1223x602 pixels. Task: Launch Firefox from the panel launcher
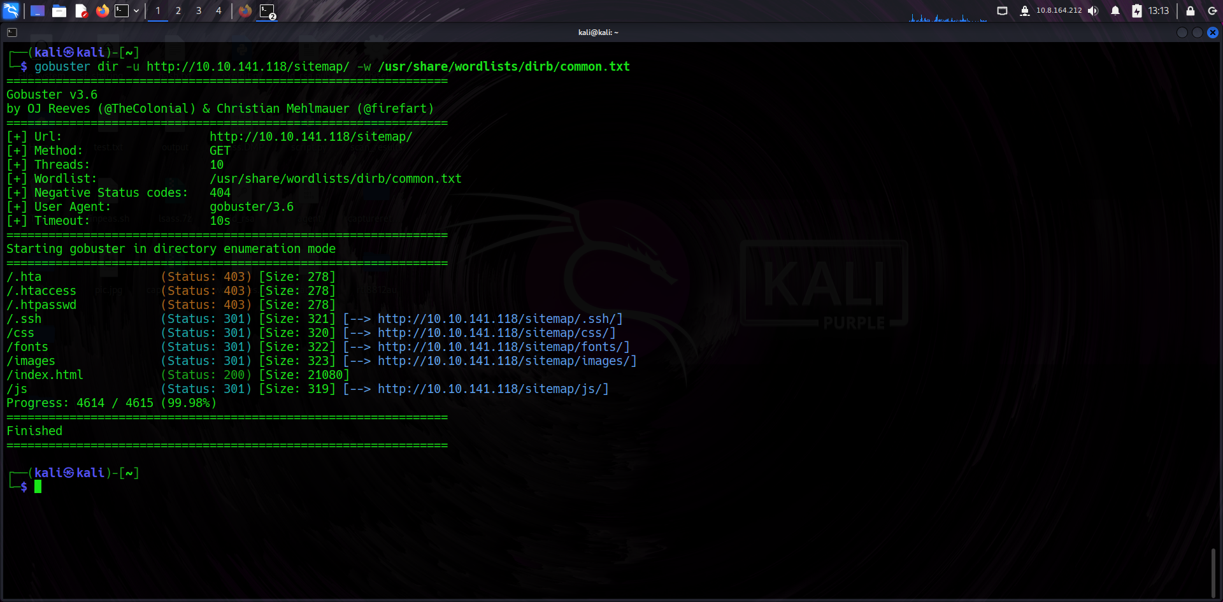[102, 11]
